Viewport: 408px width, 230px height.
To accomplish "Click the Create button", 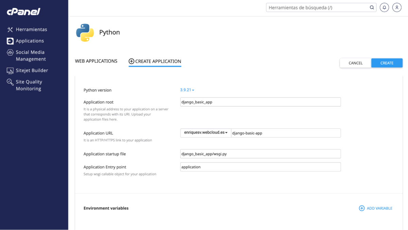I will tap(387, 63).
